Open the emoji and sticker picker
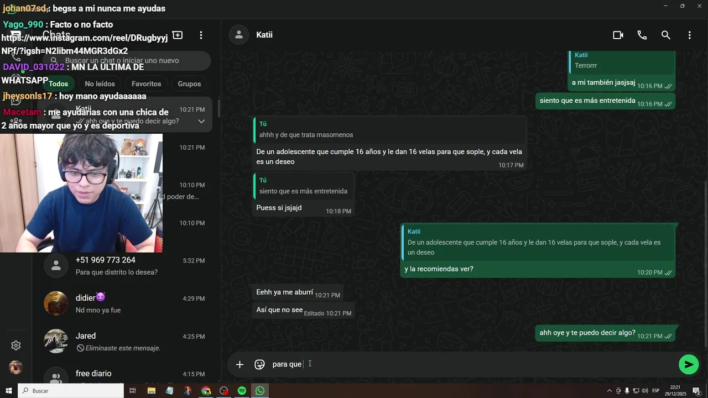The height and width of the screenshot is (398, 708). tap(259, 364)
